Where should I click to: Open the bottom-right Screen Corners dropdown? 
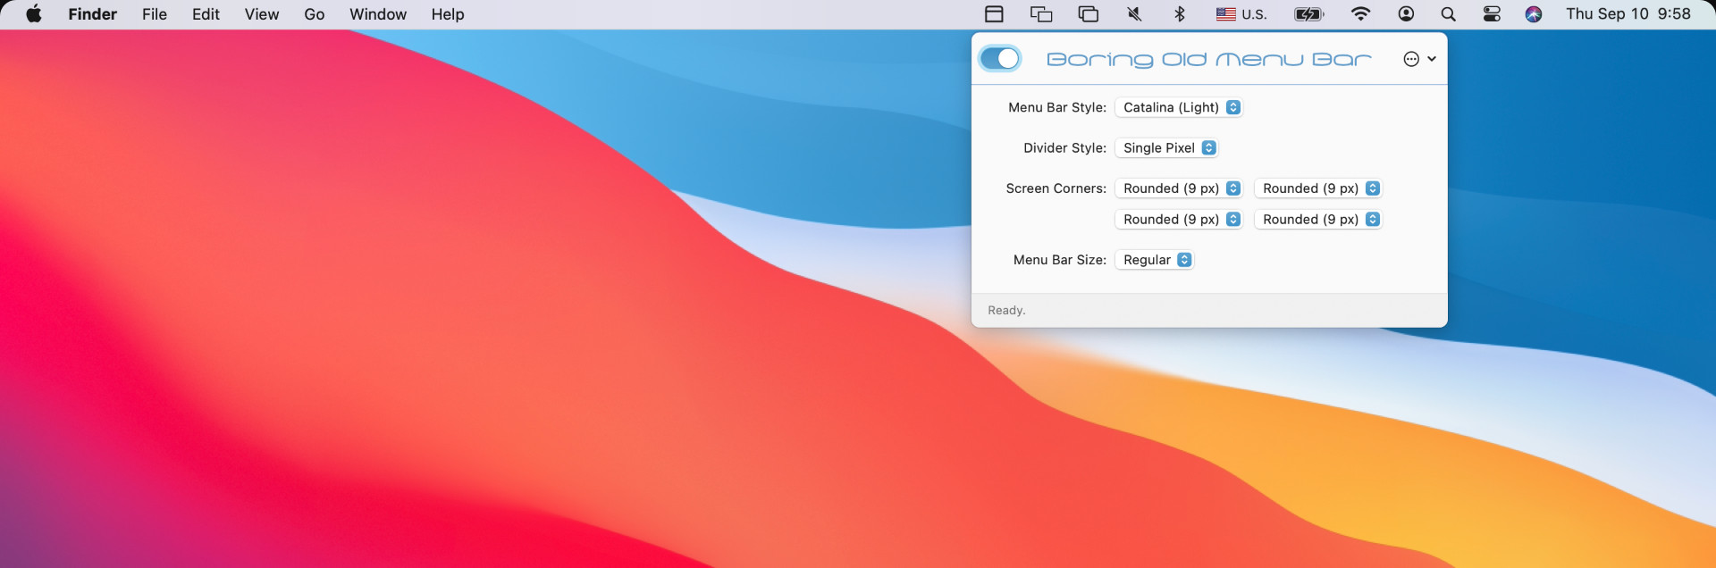click(x=1318, y=220)
